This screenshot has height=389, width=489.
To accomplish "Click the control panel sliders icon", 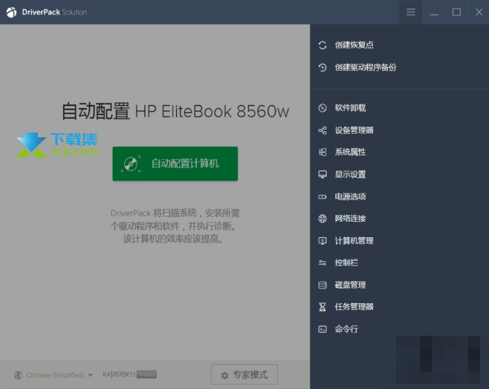I will point(322,263).
